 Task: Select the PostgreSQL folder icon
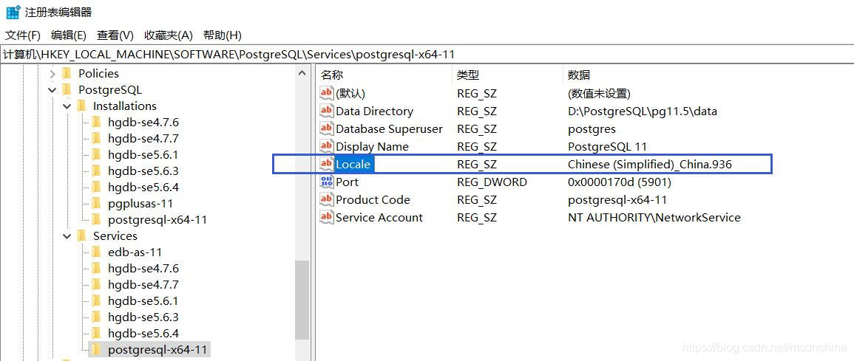tap(67, 90)
